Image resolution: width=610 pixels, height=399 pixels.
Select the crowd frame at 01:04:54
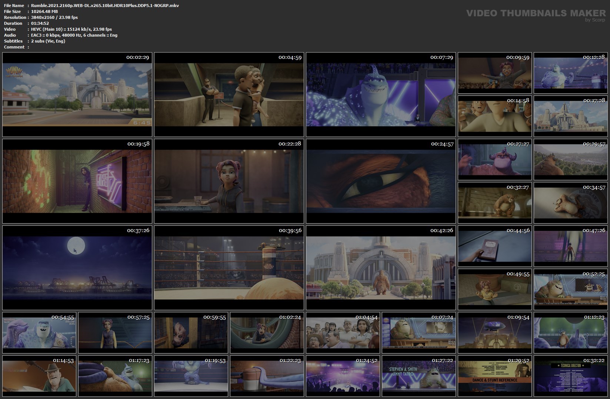343,333
